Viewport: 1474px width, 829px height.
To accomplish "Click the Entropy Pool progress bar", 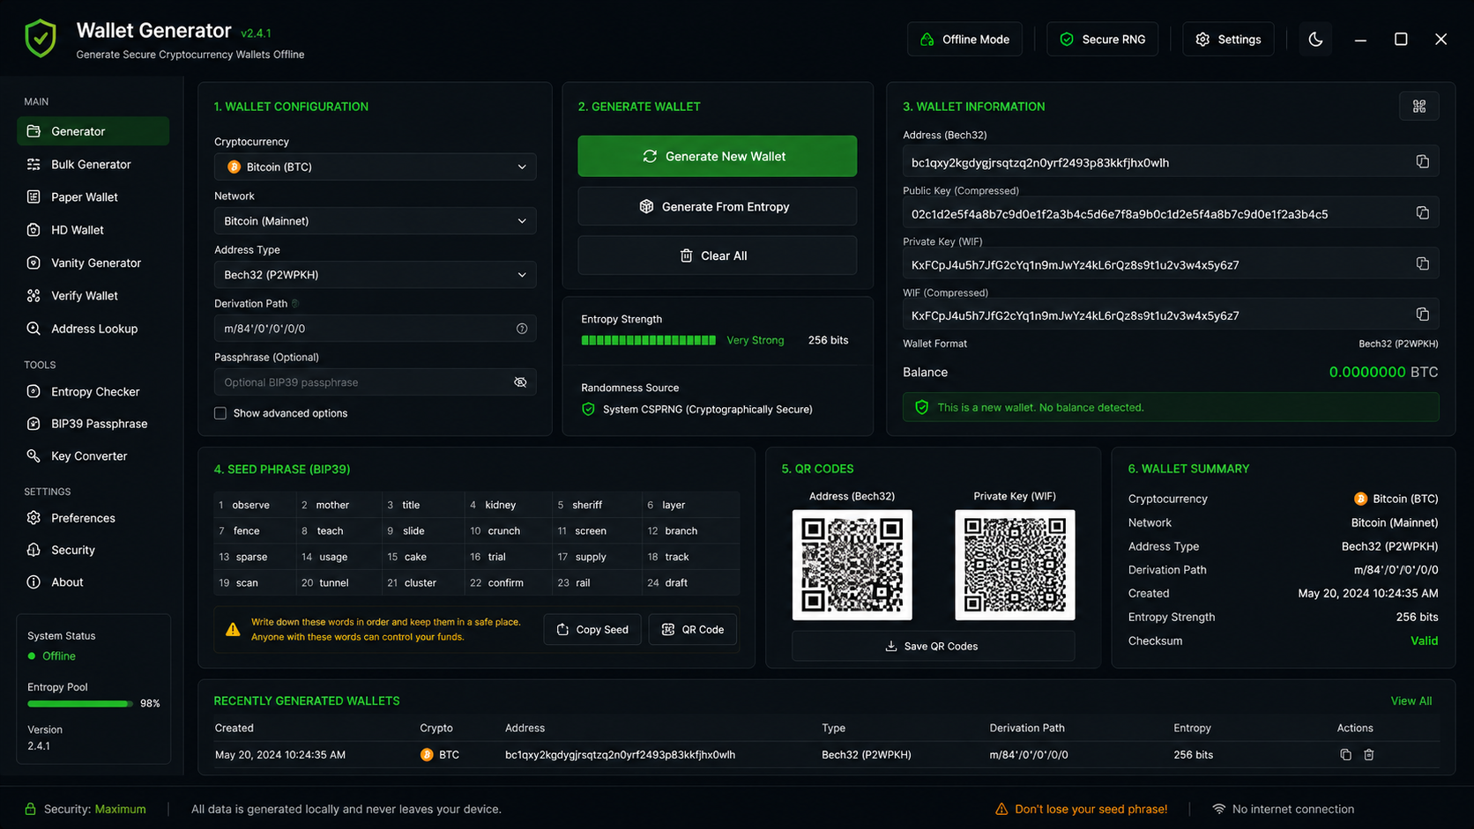I will [80, 704].
